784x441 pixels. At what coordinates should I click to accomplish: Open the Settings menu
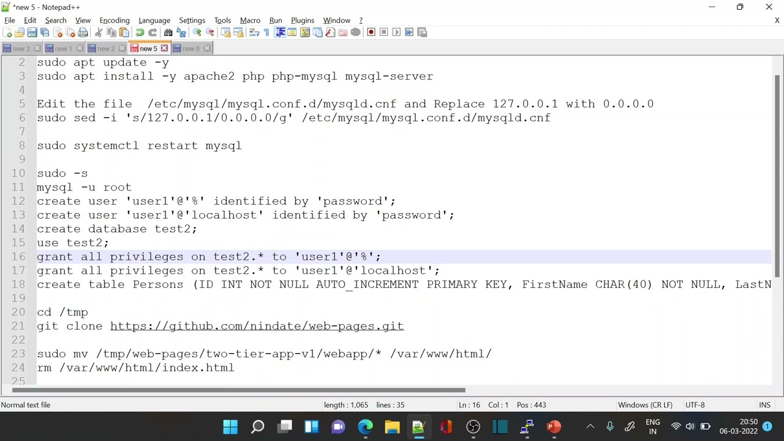[x=192, y=20]
